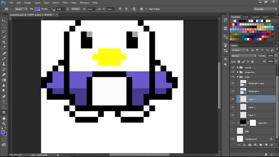
Task: Select the Gradient tool
Action: click(x=4, y=80)
